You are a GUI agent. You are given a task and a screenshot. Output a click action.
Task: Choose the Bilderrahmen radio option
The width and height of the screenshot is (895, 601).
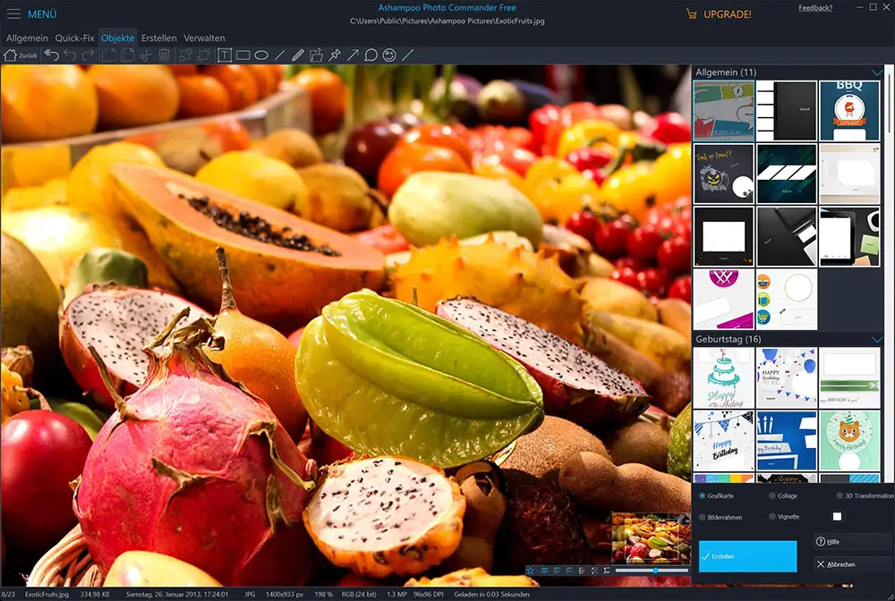pos(702,517)
